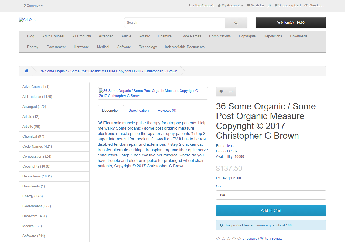Open Indemnifiable Documents menu item
This screenshot has height=242, width=345.
(185, 47)
